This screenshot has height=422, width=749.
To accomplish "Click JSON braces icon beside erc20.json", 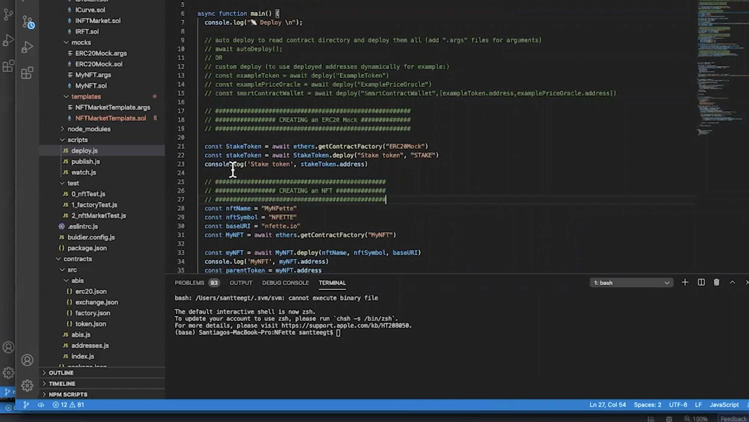I will point(69,291).
